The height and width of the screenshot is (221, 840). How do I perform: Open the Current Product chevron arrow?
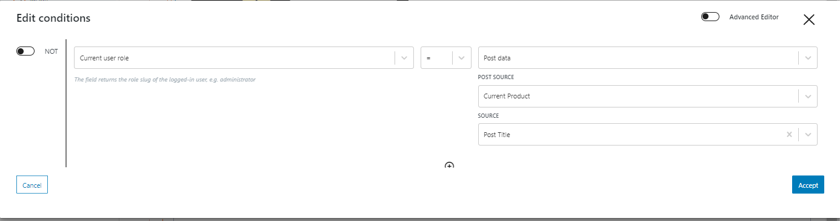click(808, 96)
